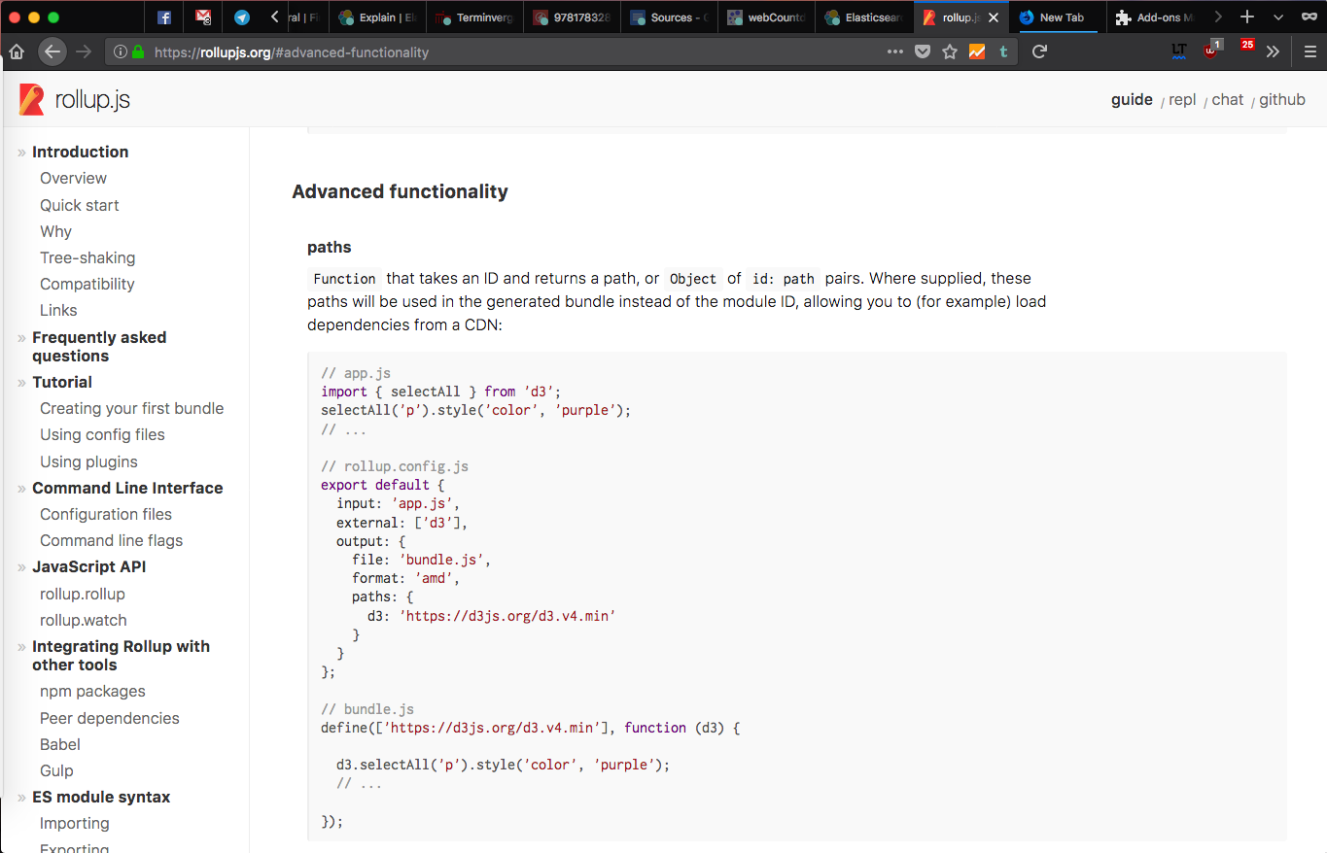Click the scroll tabs left arrow
Screen dimensions: 1327x853
275,17
